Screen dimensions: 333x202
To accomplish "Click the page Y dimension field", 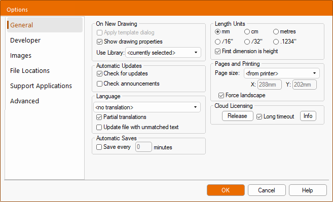I will tap(304, 85).
